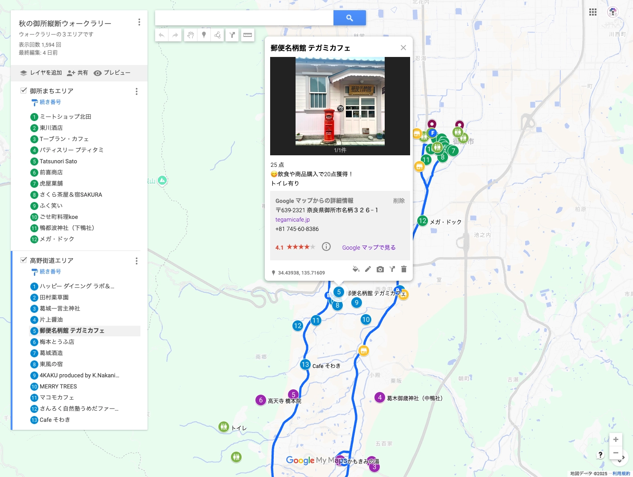The image size is (633, 477).
Task: Open 高野街道エリア layer options menu
Action: coord(136,261)
